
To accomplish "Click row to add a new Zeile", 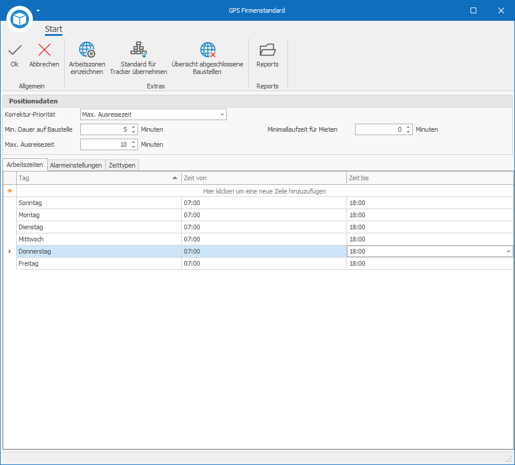I will coord(264,191).
